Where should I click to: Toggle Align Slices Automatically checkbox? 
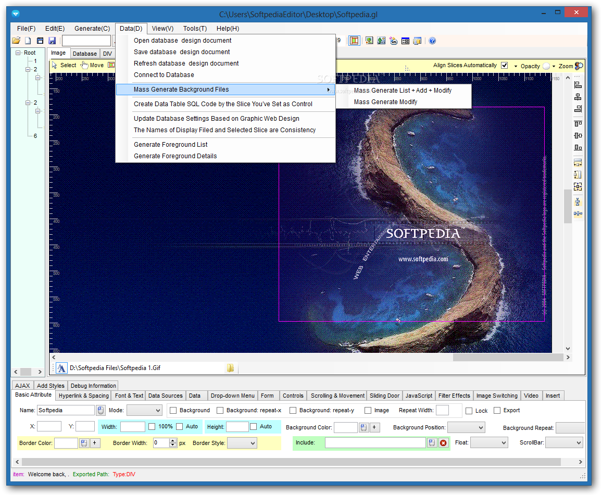505,66
